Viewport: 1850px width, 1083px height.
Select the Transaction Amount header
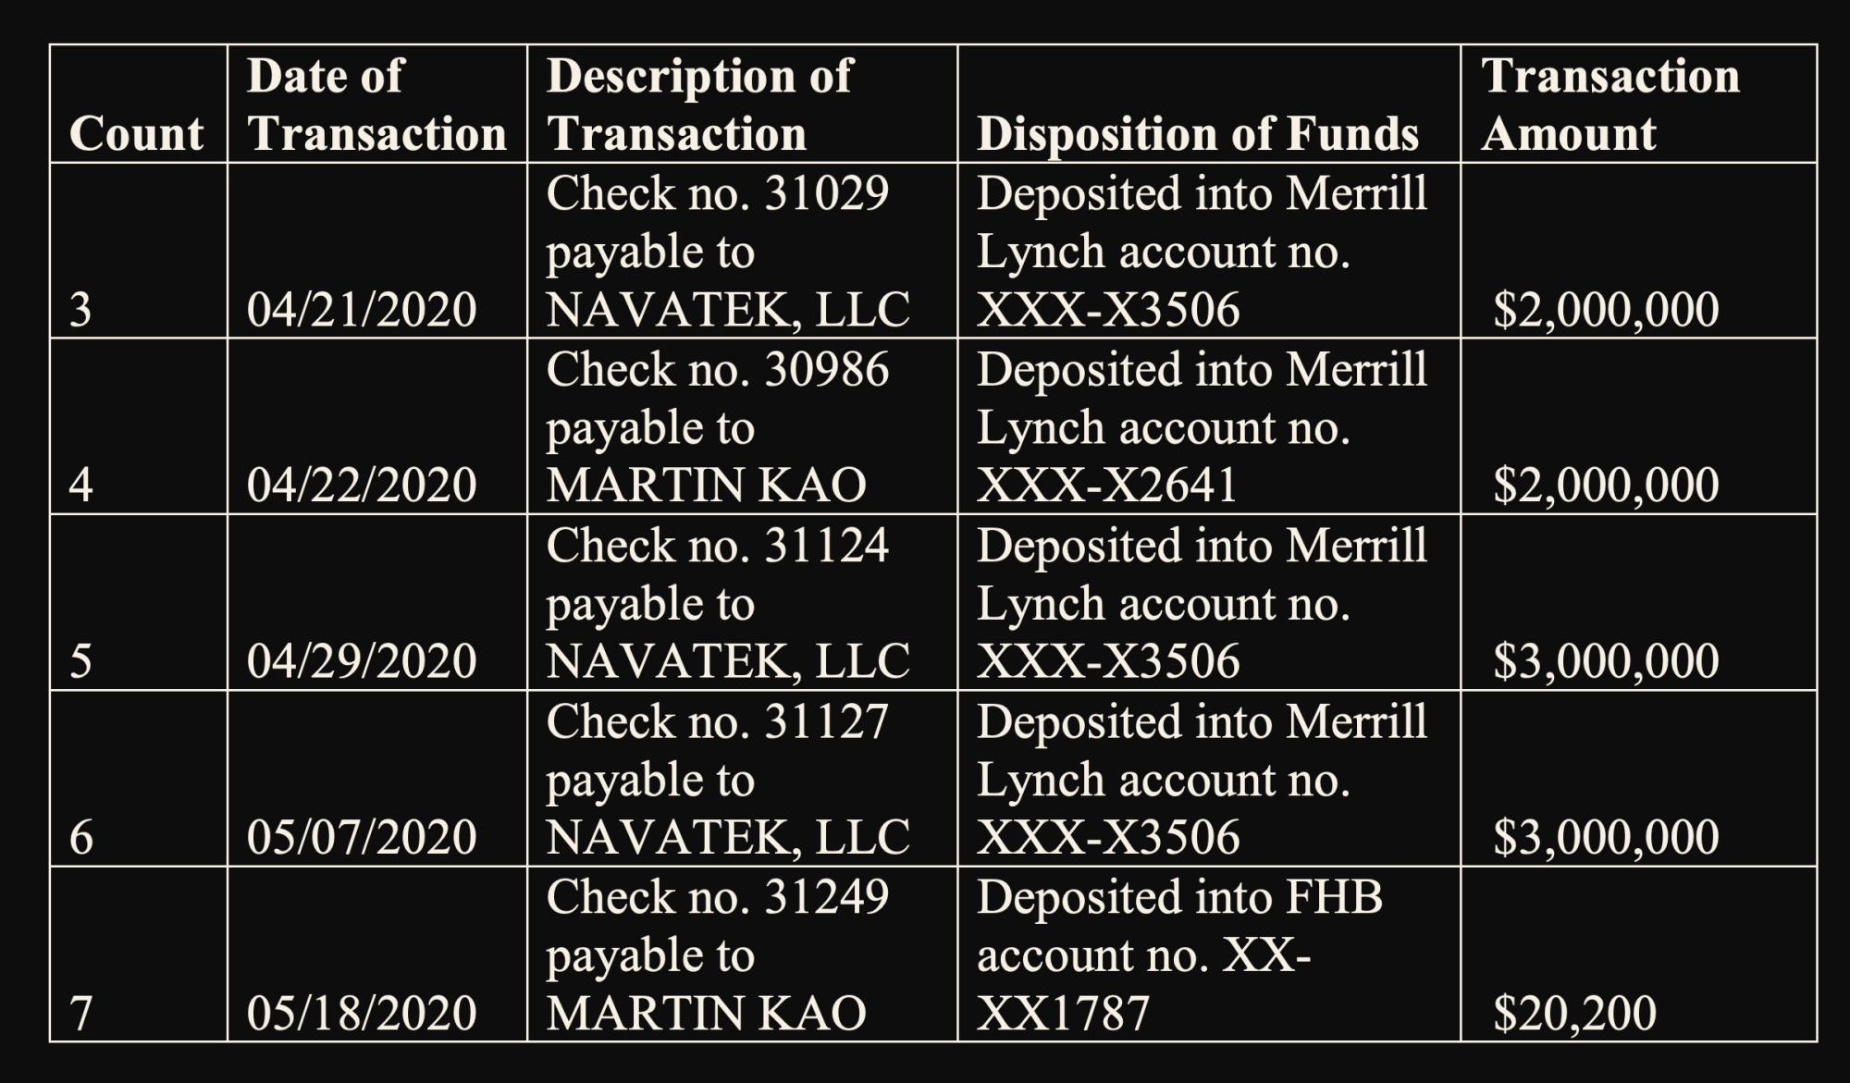pos(1610,105)
